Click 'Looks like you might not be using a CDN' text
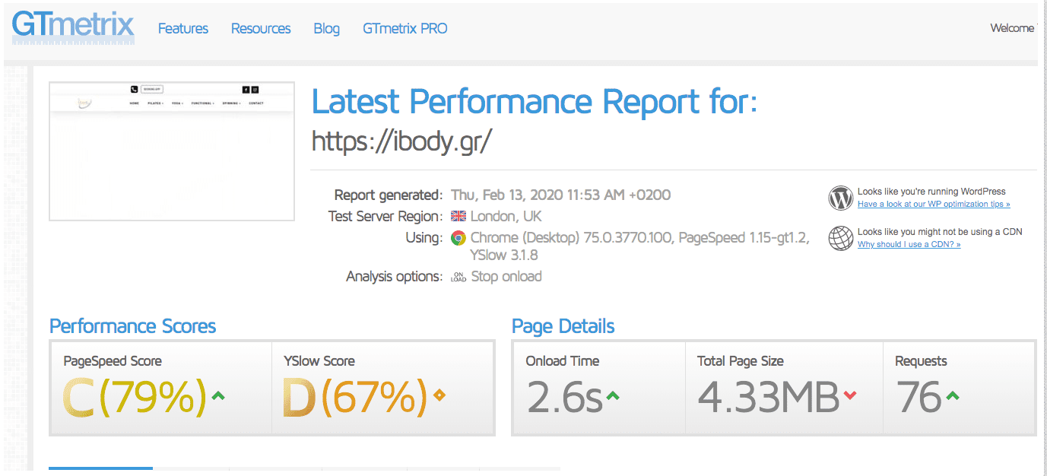1047x476 pixels. click(x=940, y=232)
